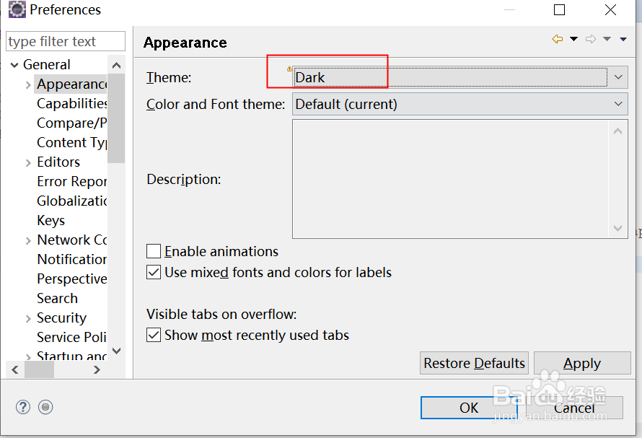Click the warning icon beside Theme combo

tap(290, 69)
